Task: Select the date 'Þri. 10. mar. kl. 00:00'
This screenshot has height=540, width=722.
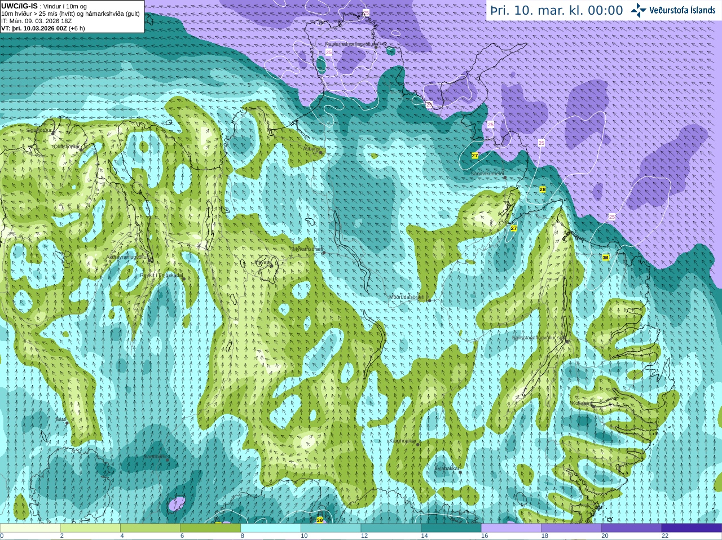Action: pyautogui.click(x=557, y=11)
